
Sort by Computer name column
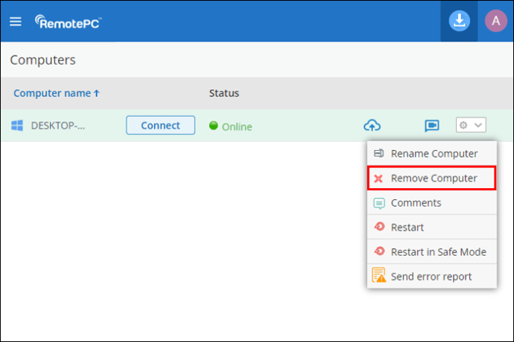(x=56, y=93)
